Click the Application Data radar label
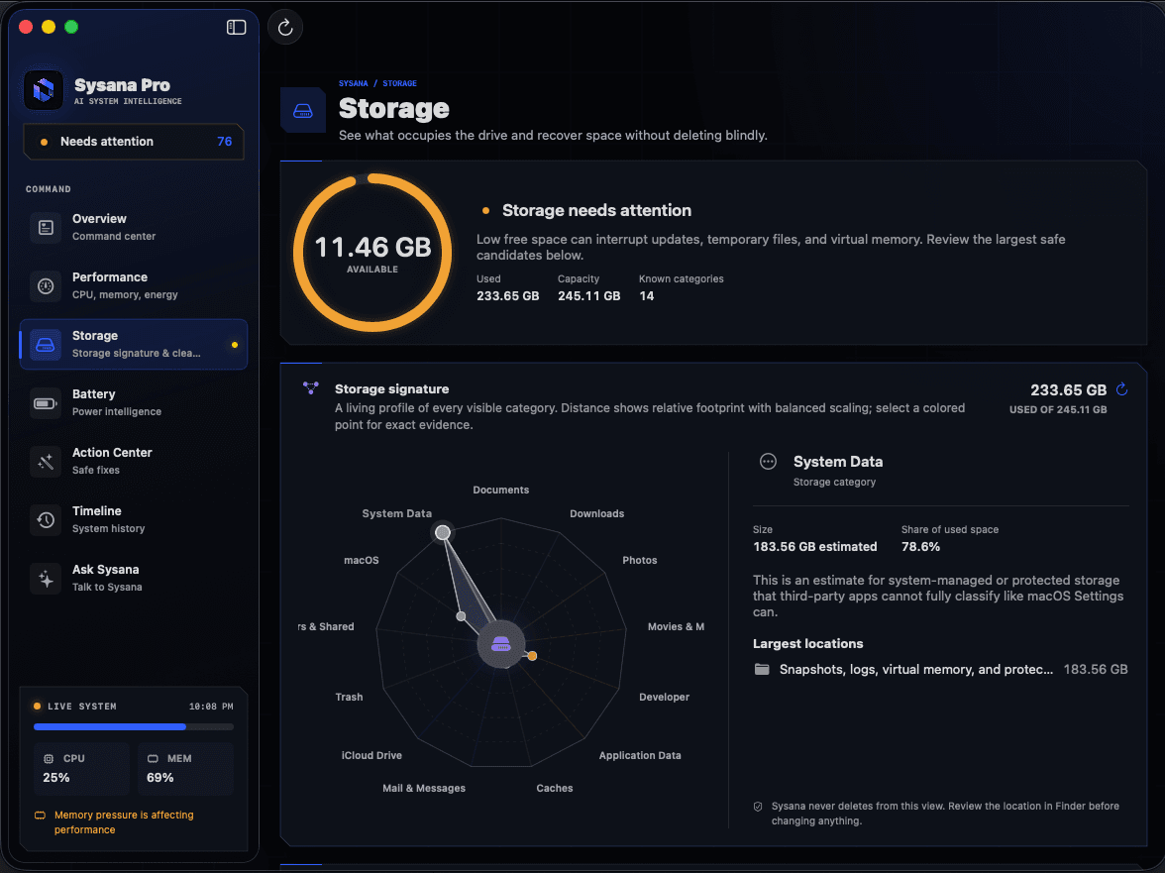Viewport: 1165px width, 873px height. coord(640,756)
